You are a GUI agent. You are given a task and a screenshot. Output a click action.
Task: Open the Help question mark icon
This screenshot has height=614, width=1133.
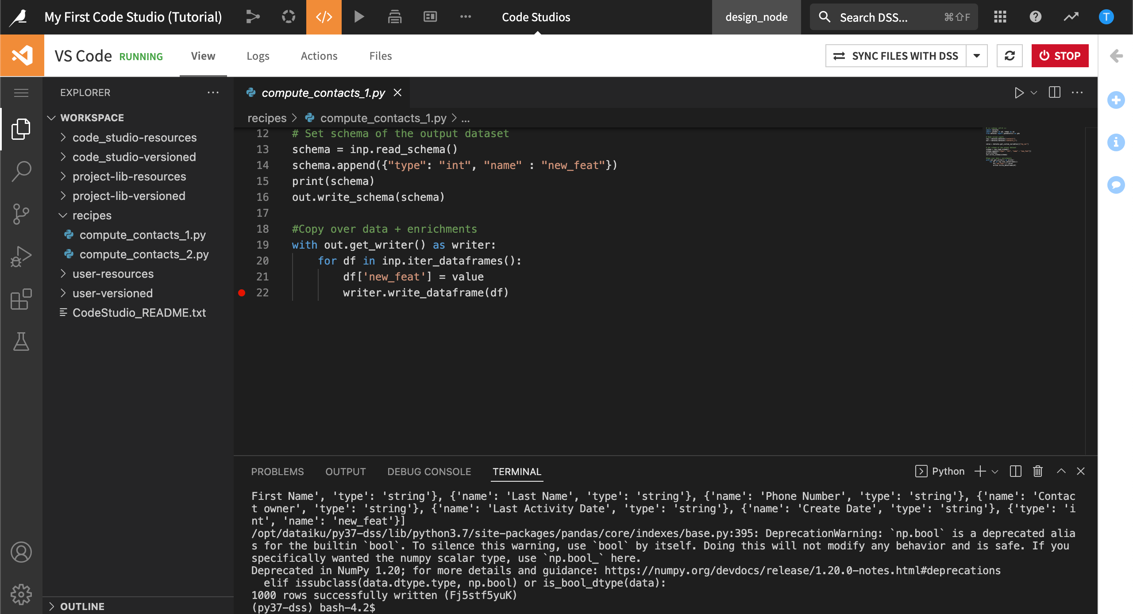(1036, 17)
